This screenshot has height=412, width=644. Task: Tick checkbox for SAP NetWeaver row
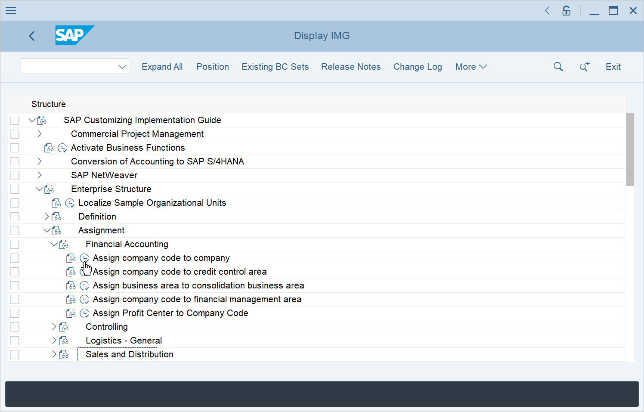[15, 175]
